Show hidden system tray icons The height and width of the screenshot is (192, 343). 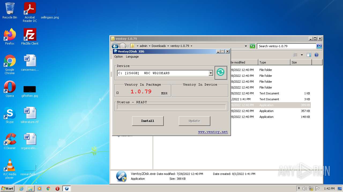299,189
